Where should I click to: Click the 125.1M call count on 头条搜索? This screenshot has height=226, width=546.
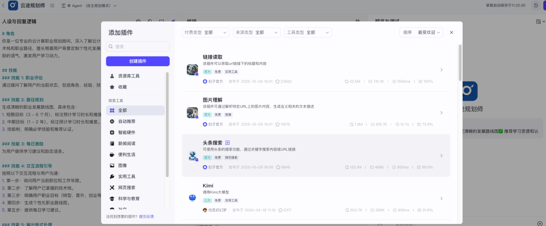point(353,167)
